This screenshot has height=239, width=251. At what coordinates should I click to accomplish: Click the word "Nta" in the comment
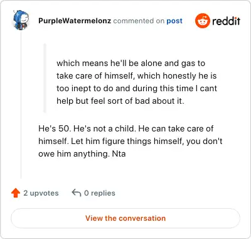(119, 154)
